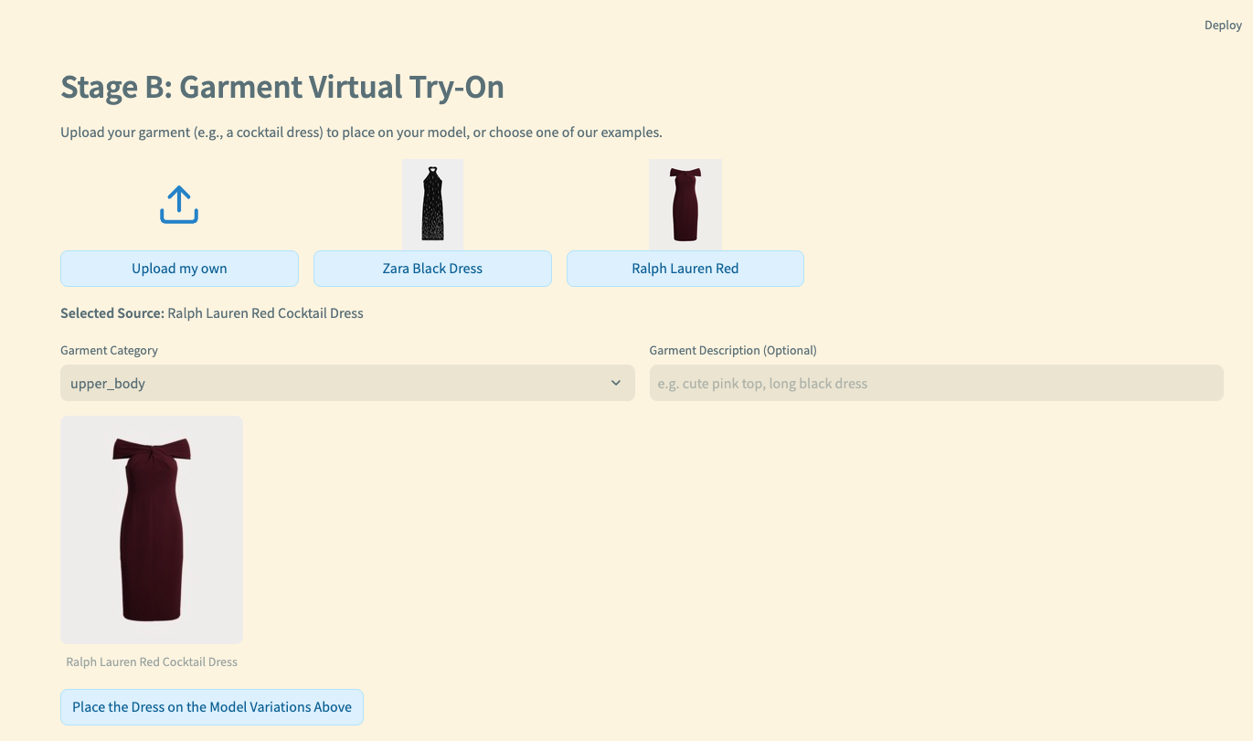Click the small Ralph Lauren red dress thumbnail

tap(685, 204)
